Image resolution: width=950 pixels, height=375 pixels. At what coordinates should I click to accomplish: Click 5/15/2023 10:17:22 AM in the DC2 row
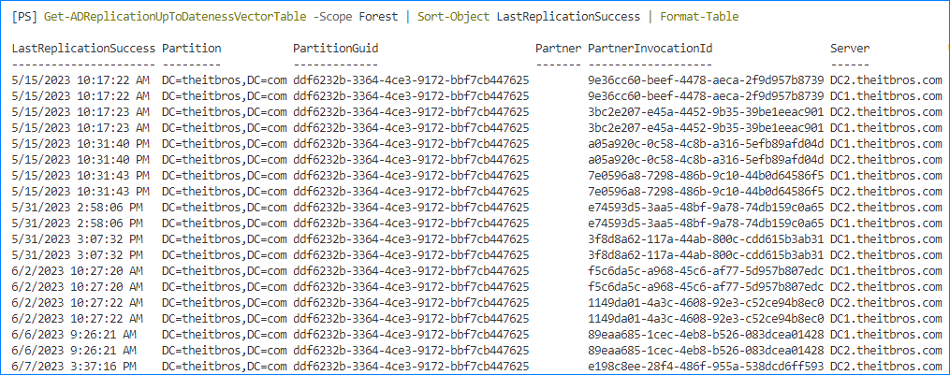point(80,80)
